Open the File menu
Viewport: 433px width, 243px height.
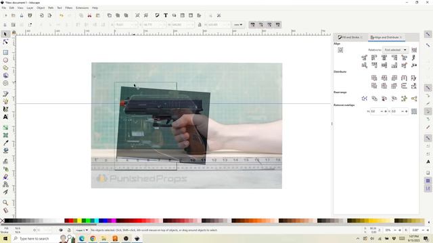point(4,8)
